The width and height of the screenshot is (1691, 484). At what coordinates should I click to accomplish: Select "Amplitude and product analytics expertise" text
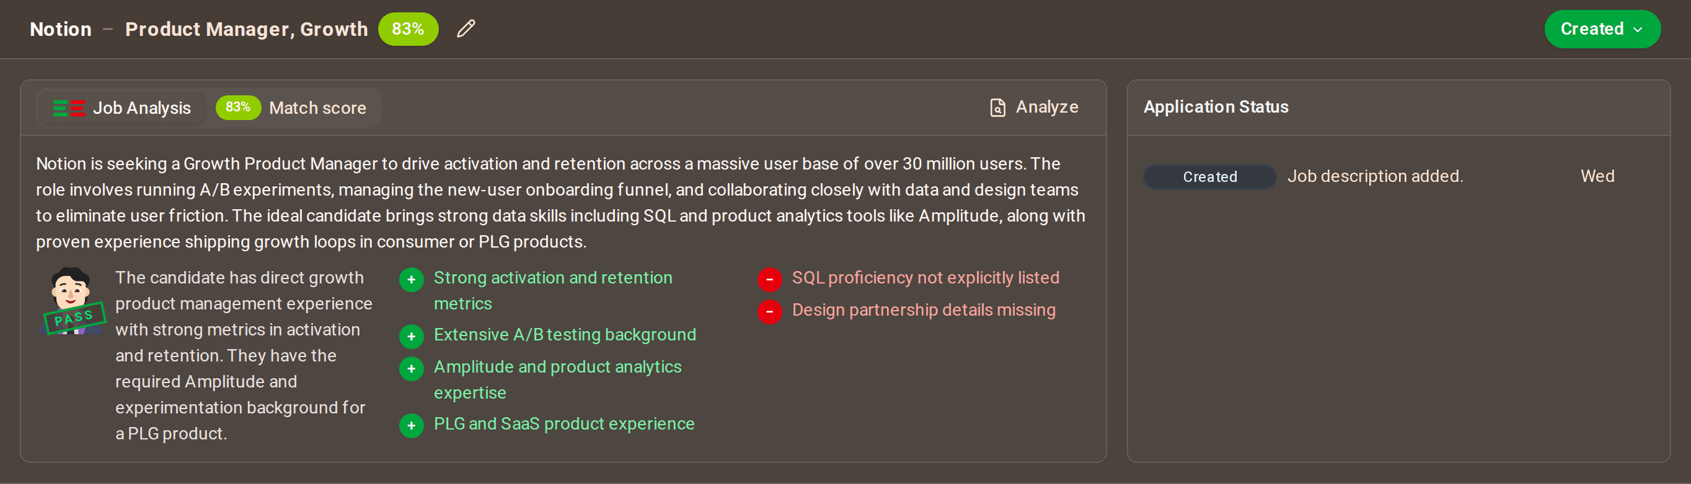pos(557,380)
